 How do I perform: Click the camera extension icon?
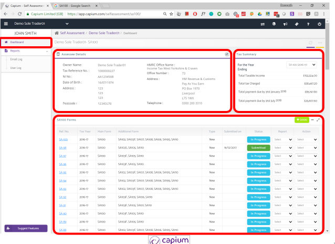[227, 14]
